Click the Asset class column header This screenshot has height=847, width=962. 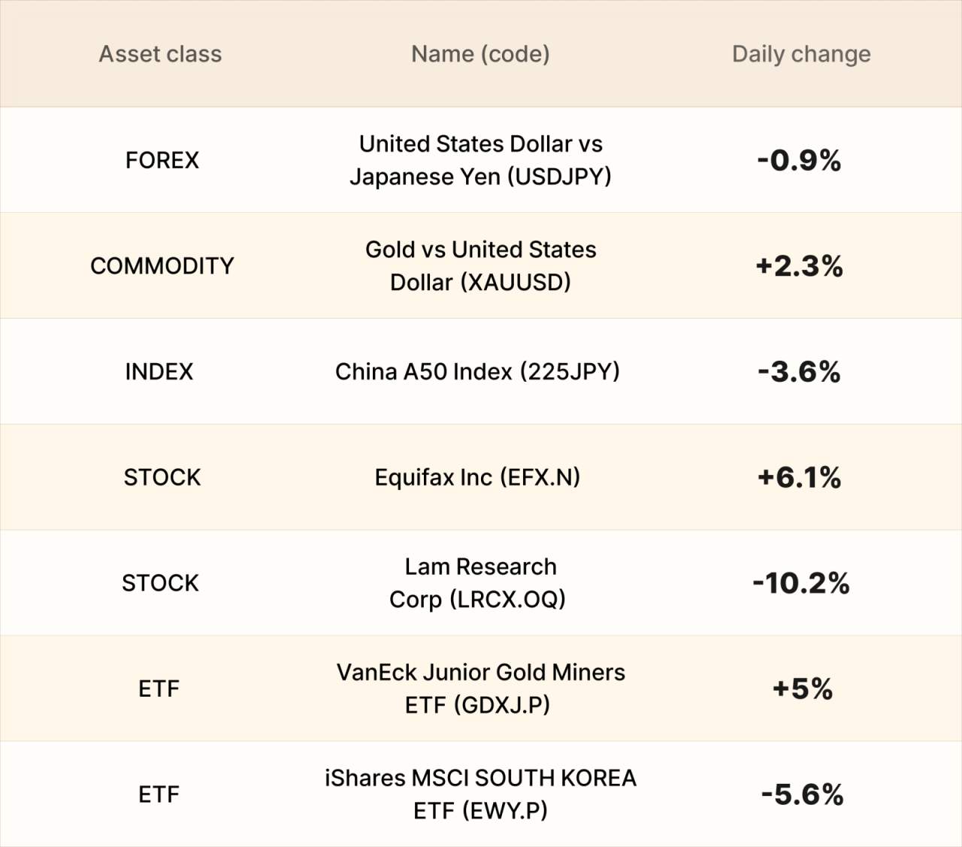click(160, 54)
